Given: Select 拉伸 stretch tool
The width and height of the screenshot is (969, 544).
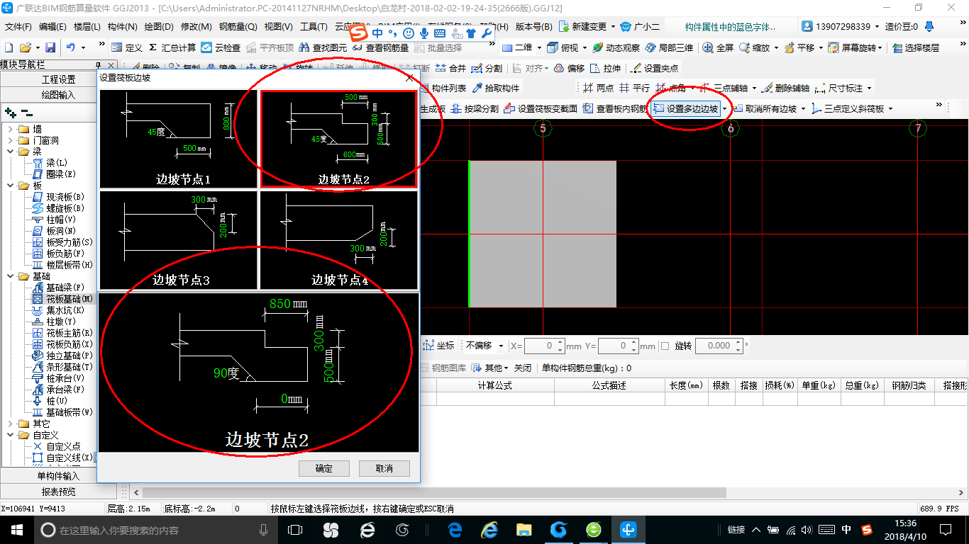Looking at the screenshot, I should coord(605,68).
